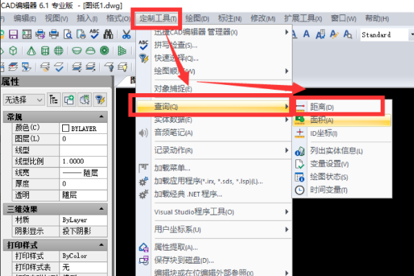Choose ID坐标(I) menu entry
Viewport: 414px width, 276px height.
tap(342, 133)
